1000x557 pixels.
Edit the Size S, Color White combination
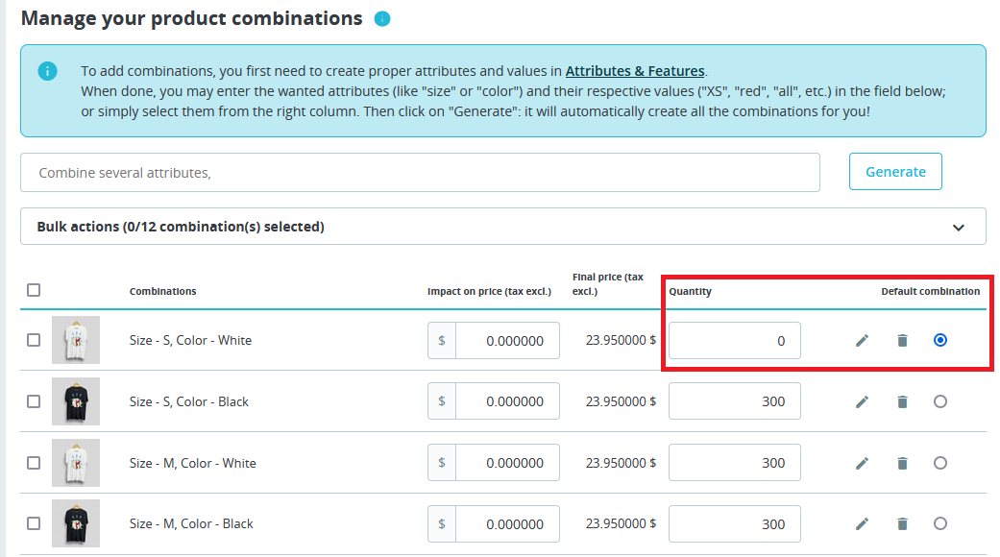click(x=863, y=341)
